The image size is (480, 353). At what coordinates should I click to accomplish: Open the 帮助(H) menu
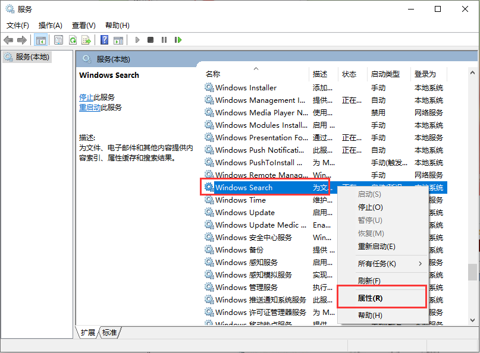[117, 26]
